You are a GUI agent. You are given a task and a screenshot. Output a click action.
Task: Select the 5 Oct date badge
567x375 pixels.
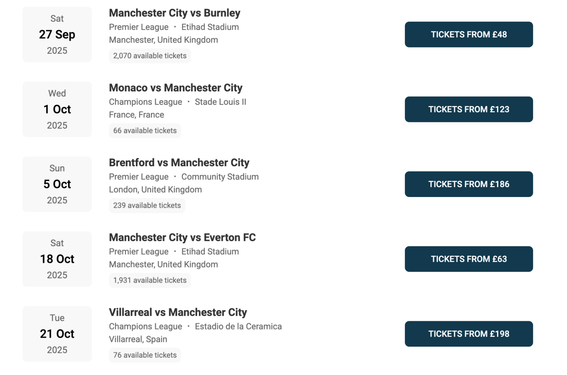point(57,184)
